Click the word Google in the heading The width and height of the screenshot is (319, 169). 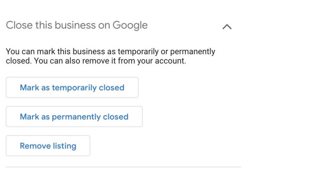130,25
